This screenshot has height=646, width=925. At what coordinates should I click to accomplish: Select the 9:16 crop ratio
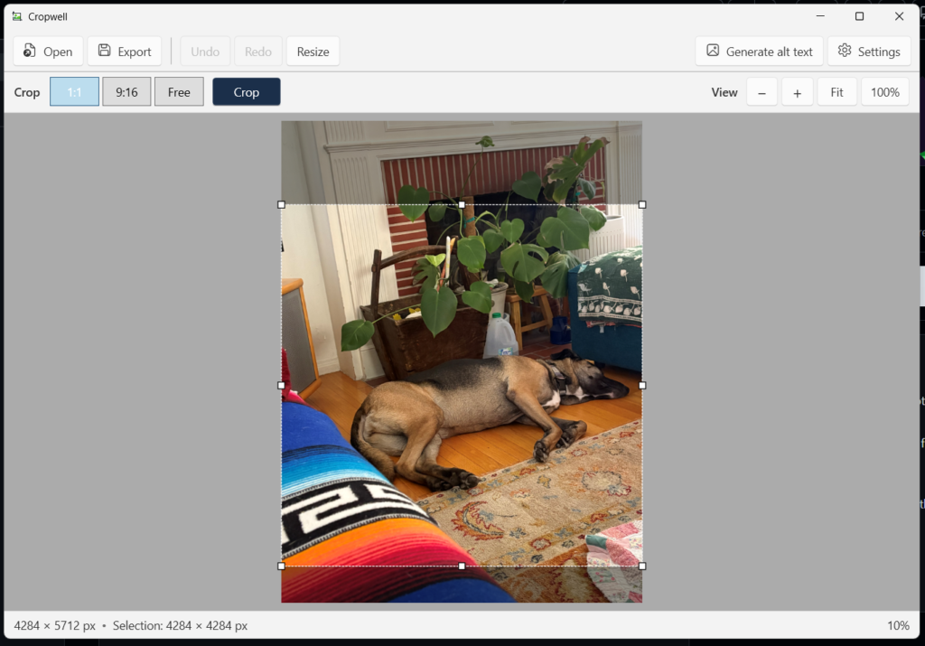coord(126,92)
